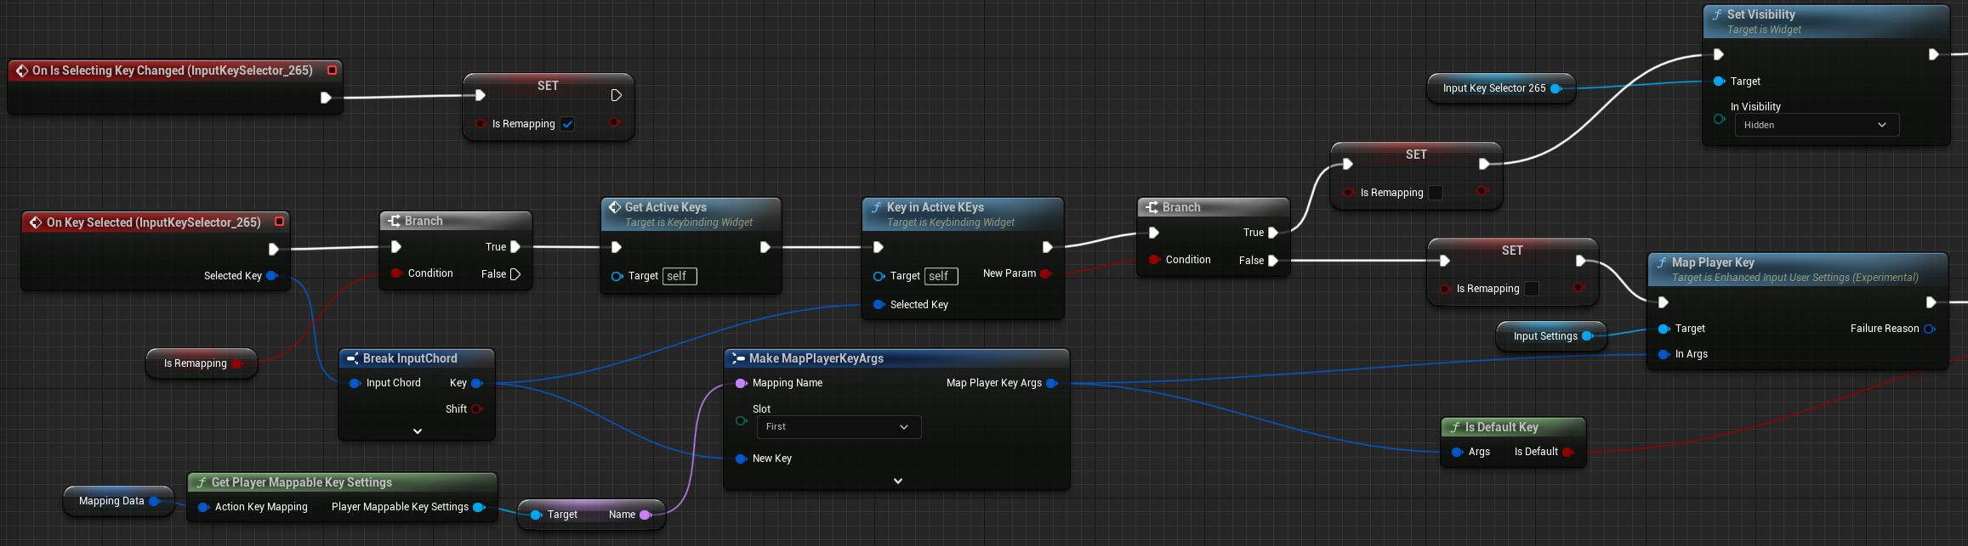Image resolution: width=1968 pixels, height=546 pixels.
Task: Expand Make MapPlayerKeyArgs advanced pins chevron
Action: [x=897, y=481]
